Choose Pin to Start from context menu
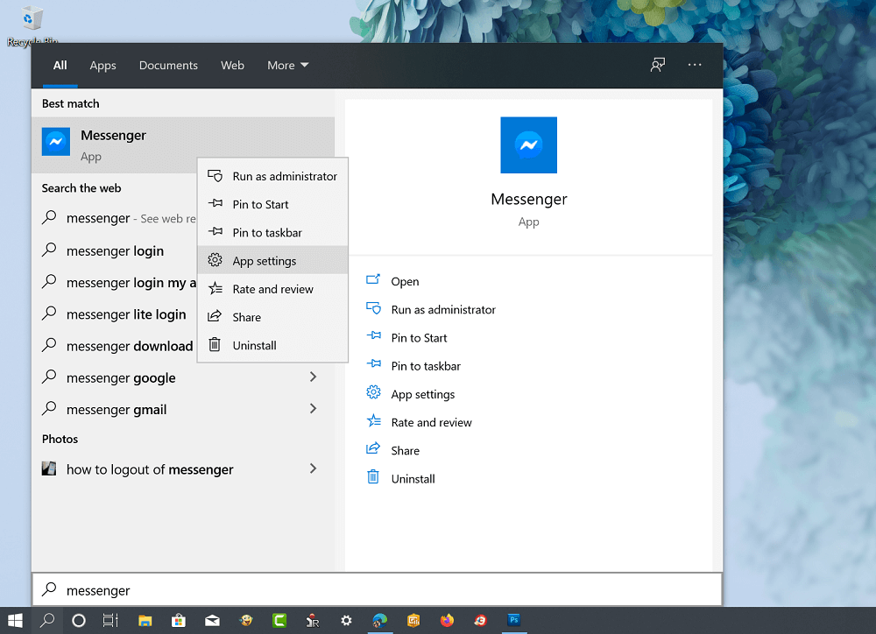Viewport: 876px width, 634px height. click(272, 204)
